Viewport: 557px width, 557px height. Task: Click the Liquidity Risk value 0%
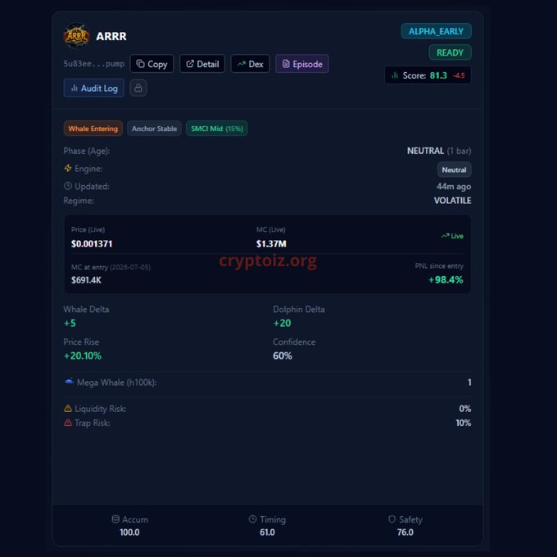(x=465, y=409)
